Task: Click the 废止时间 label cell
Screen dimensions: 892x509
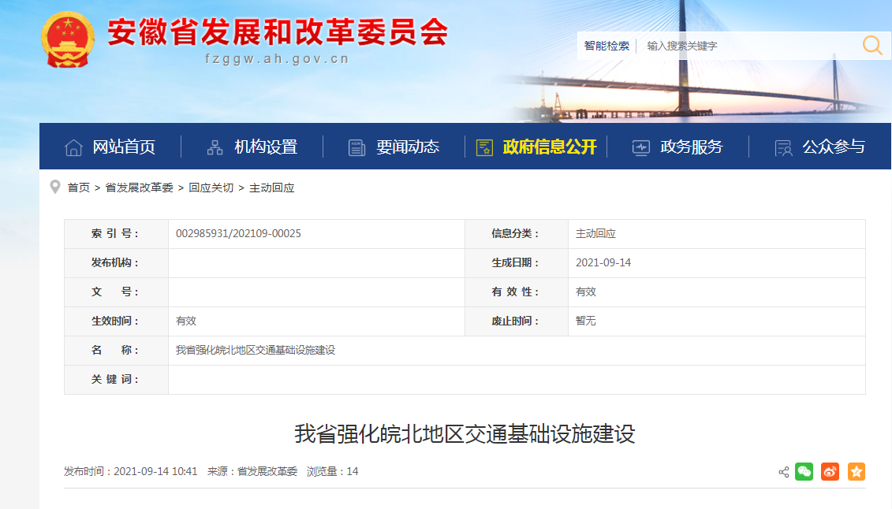Action: point(517,321)
